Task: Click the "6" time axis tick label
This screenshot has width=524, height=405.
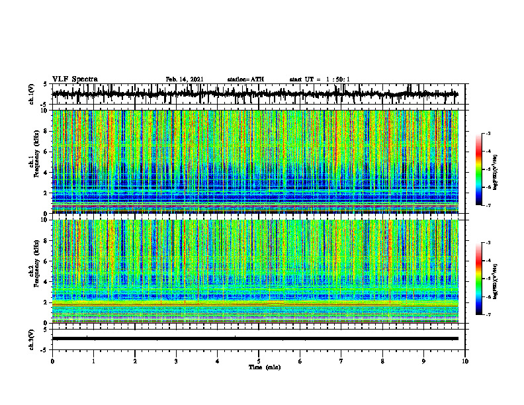Action: coord(300,361)
